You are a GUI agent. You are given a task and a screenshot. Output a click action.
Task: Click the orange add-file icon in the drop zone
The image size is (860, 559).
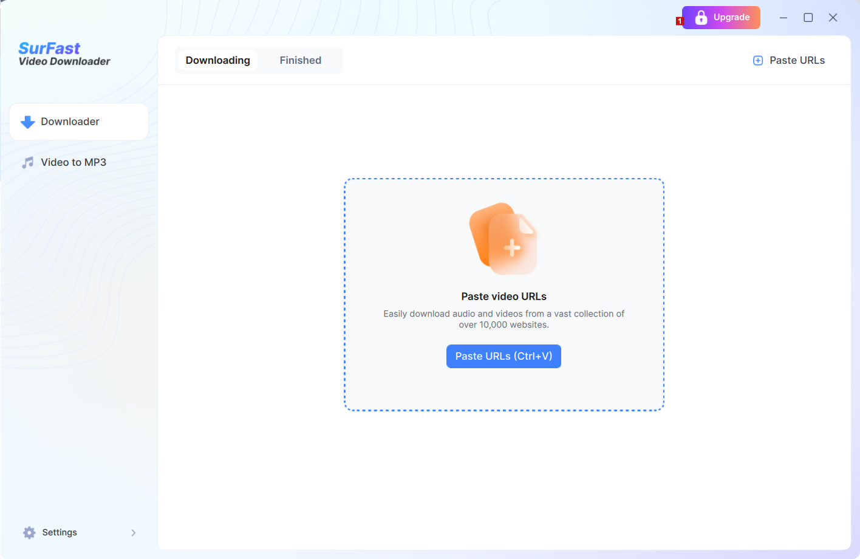point(503,239)
